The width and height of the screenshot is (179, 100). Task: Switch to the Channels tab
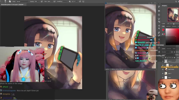169,49
